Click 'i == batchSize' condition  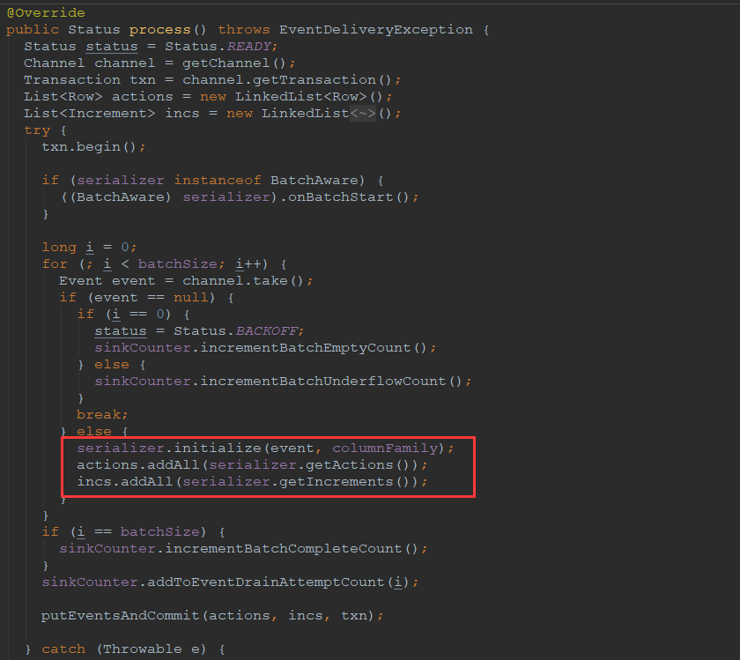click(138, 532)
